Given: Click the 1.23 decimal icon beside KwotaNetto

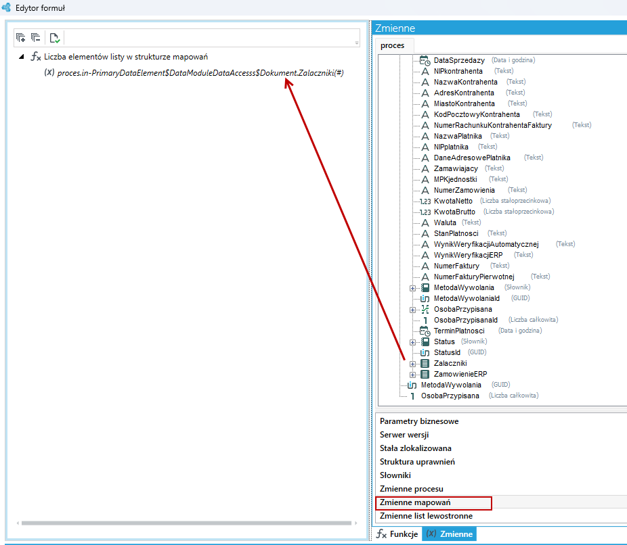Looking at the screenshot, I should click(425, 202).
